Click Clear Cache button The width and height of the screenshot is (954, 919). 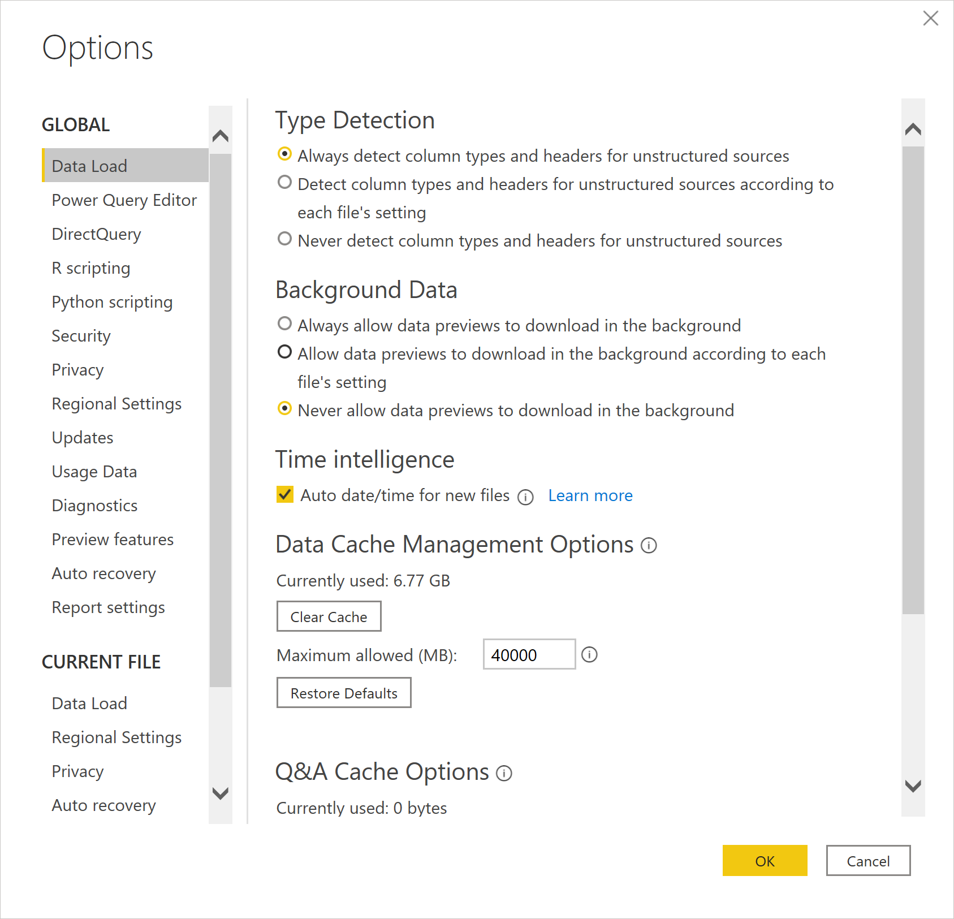point(329,616)
